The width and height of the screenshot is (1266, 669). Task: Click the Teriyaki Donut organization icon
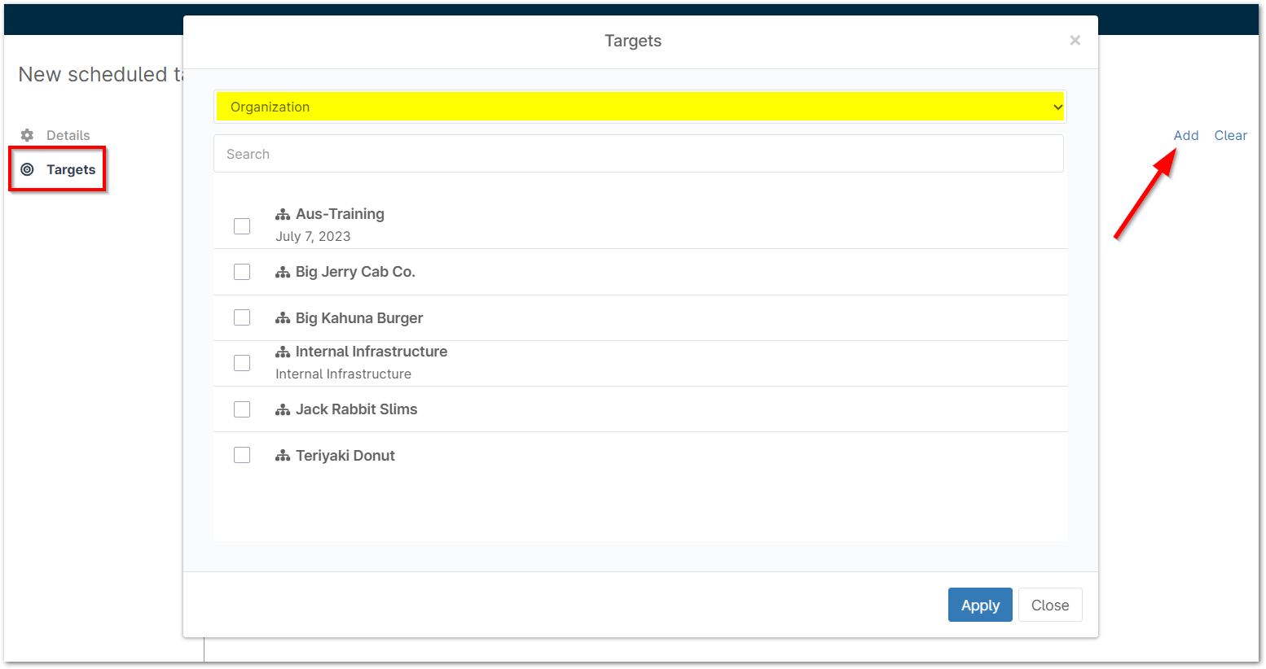283,457
